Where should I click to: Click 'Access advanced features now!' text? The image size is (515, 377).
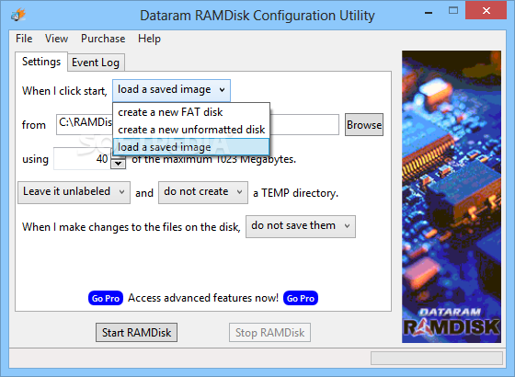point(203,298)
